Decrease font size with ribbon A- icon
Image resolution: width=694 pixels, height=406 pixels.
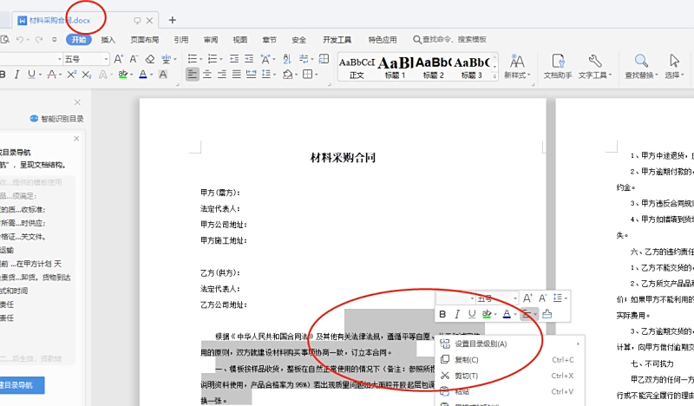coord(134,59)
